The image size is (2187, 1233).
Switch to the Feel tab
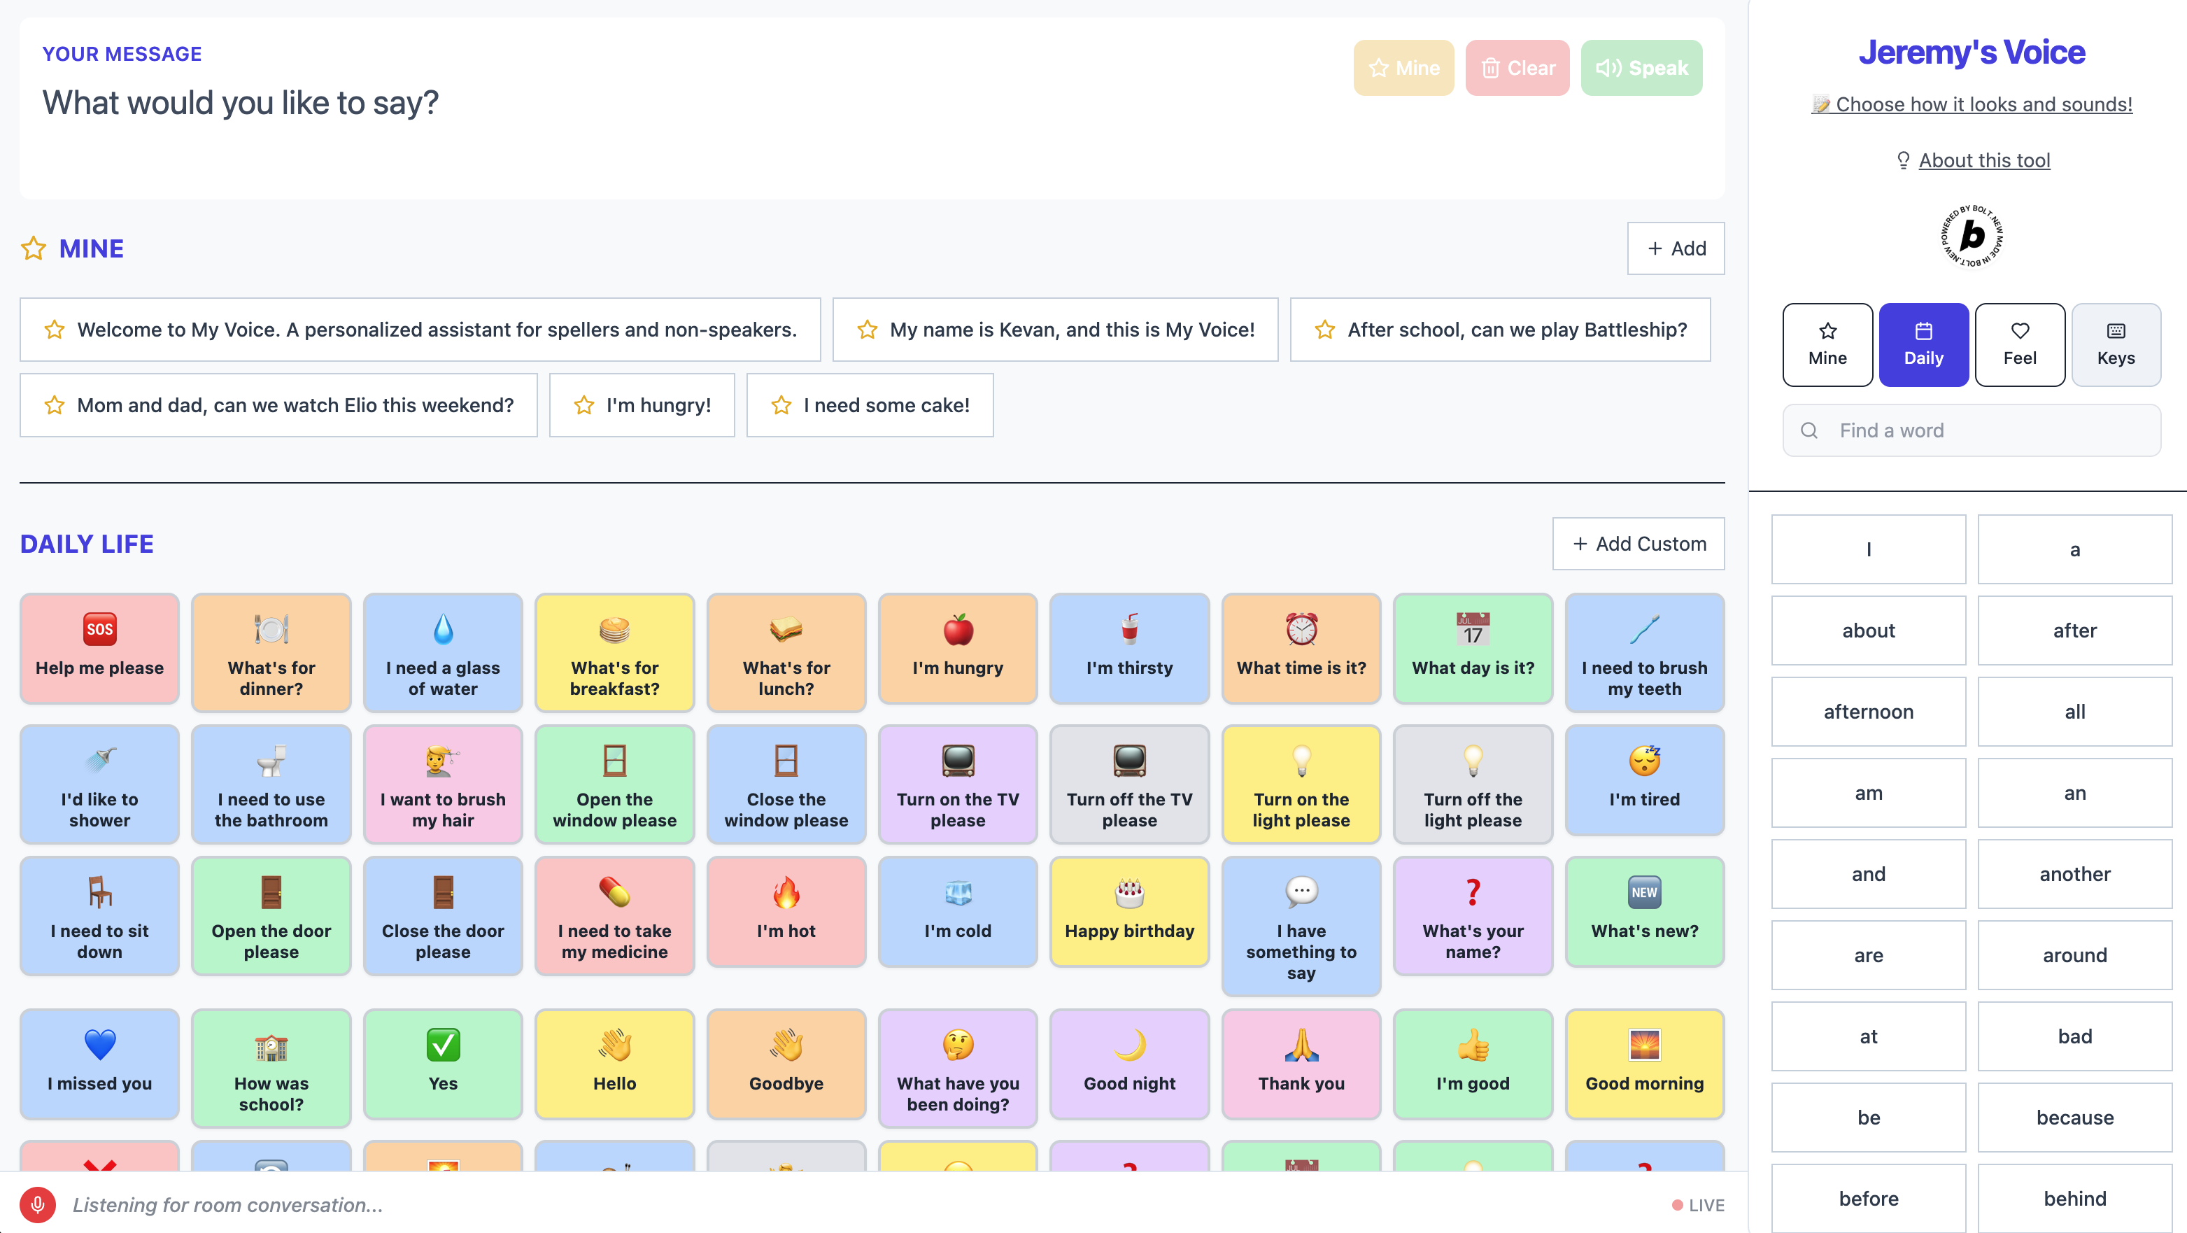pos(2019,344)
